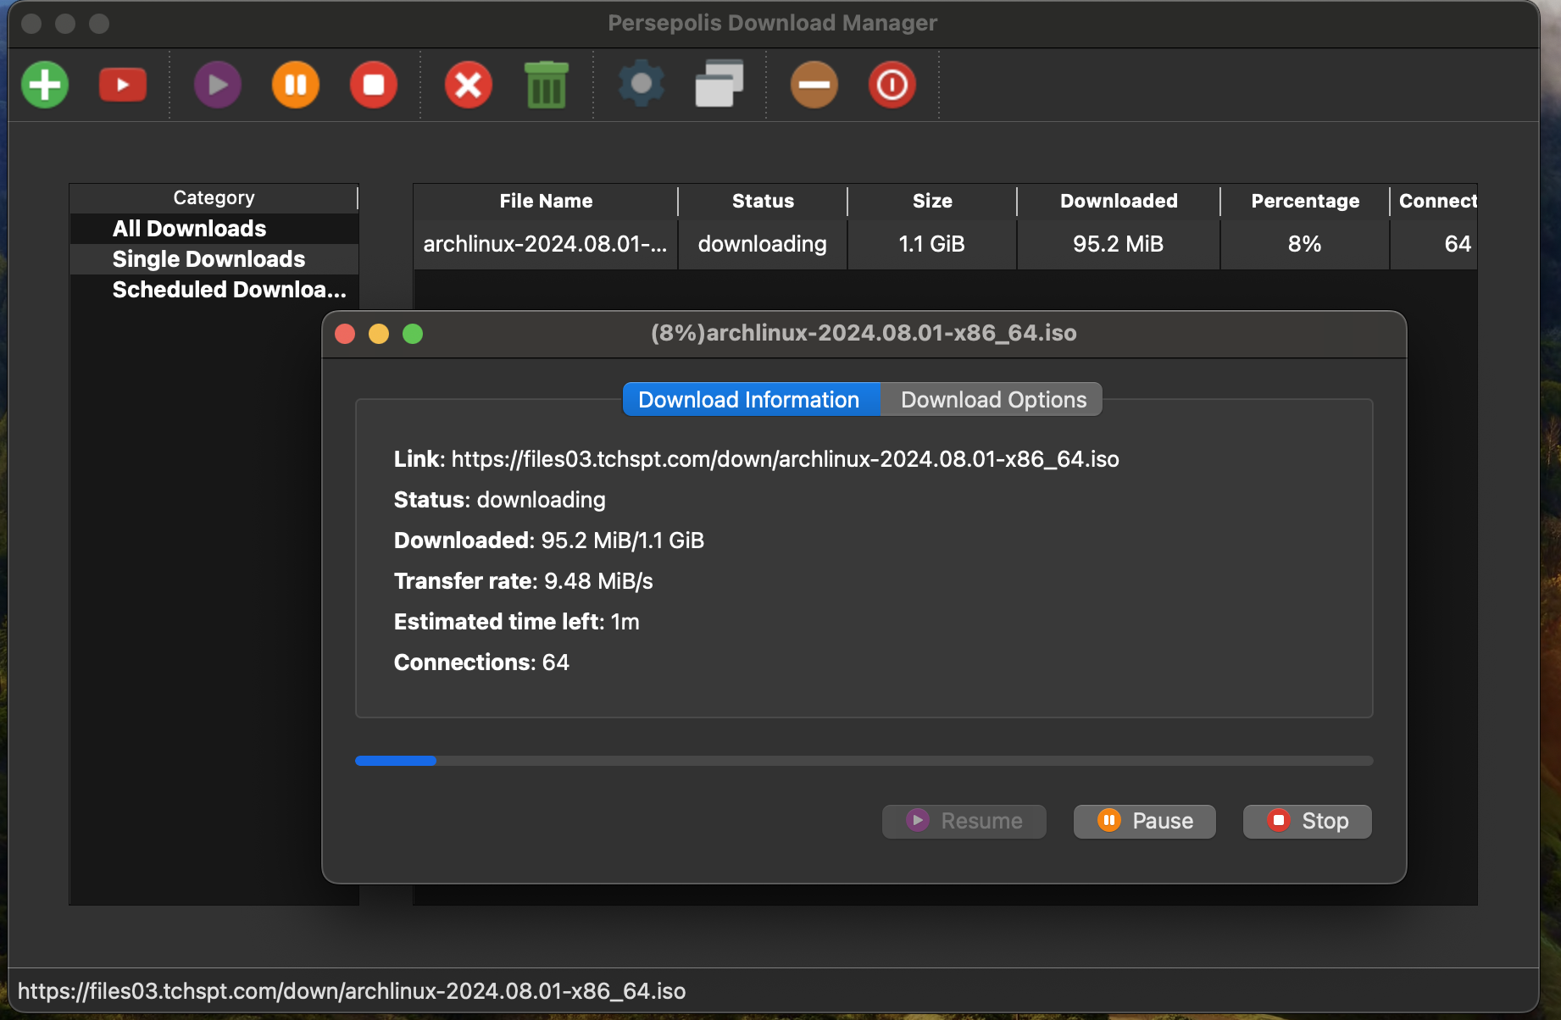1561x1020 pixels.
Task: Select All Downloads category
Action: click(214, 229)
